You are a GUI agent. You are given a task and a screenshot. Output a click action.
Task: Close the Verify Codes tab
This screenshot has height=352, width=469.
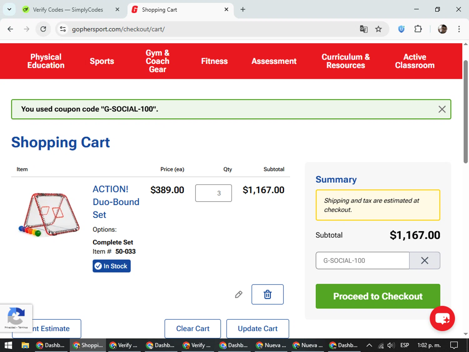pos(117,9)
